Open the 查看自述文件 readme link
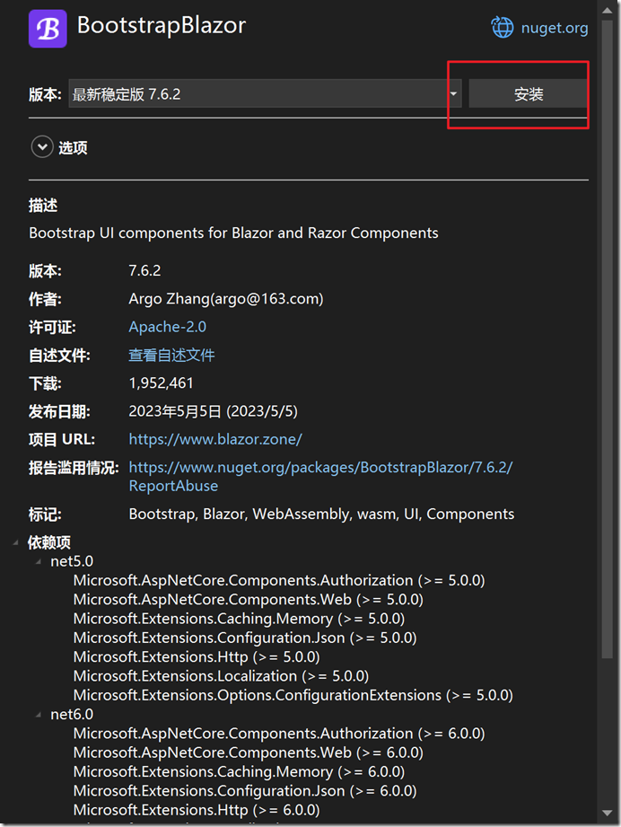Viewport: 621px width, 827px height. [x=171, y=355]
